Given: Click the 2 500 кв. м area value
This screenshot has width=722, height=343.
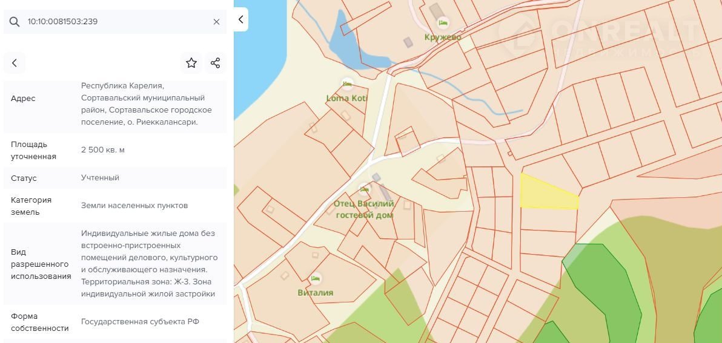Looking at the screenshot, I should click(x=103, y=150).
